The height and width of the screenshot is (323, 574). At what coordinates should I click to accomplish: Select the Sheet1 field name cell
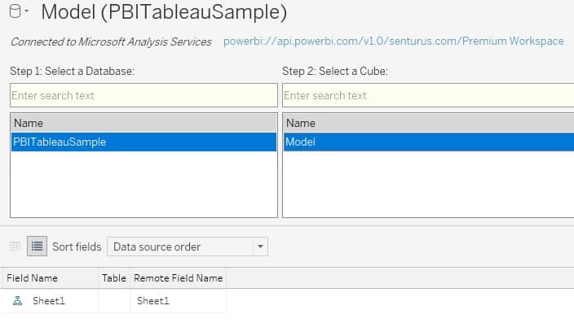[49, 301]
